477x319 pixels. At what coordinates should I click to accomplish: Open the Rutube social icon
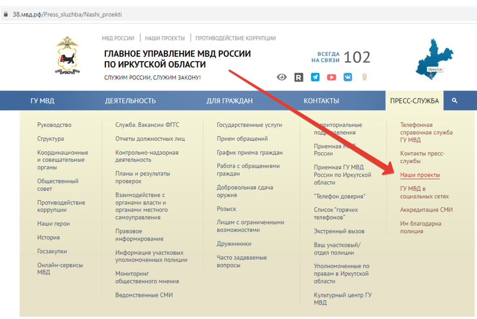(299, 77)
